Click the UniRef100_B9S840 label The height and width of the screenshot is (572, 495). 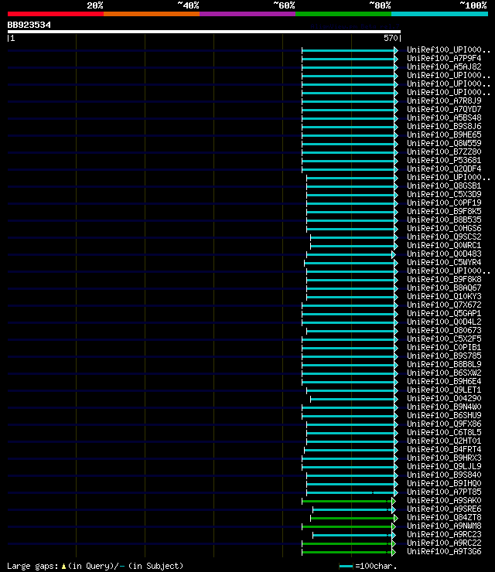(x=444, y=475)
